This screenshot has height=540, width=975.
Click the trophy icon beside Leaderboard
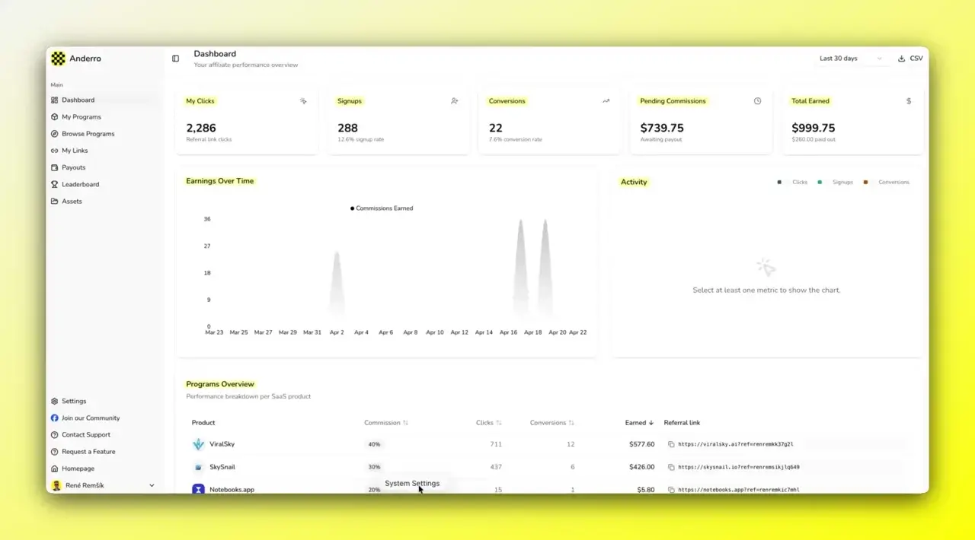click(x=54, y=184)
